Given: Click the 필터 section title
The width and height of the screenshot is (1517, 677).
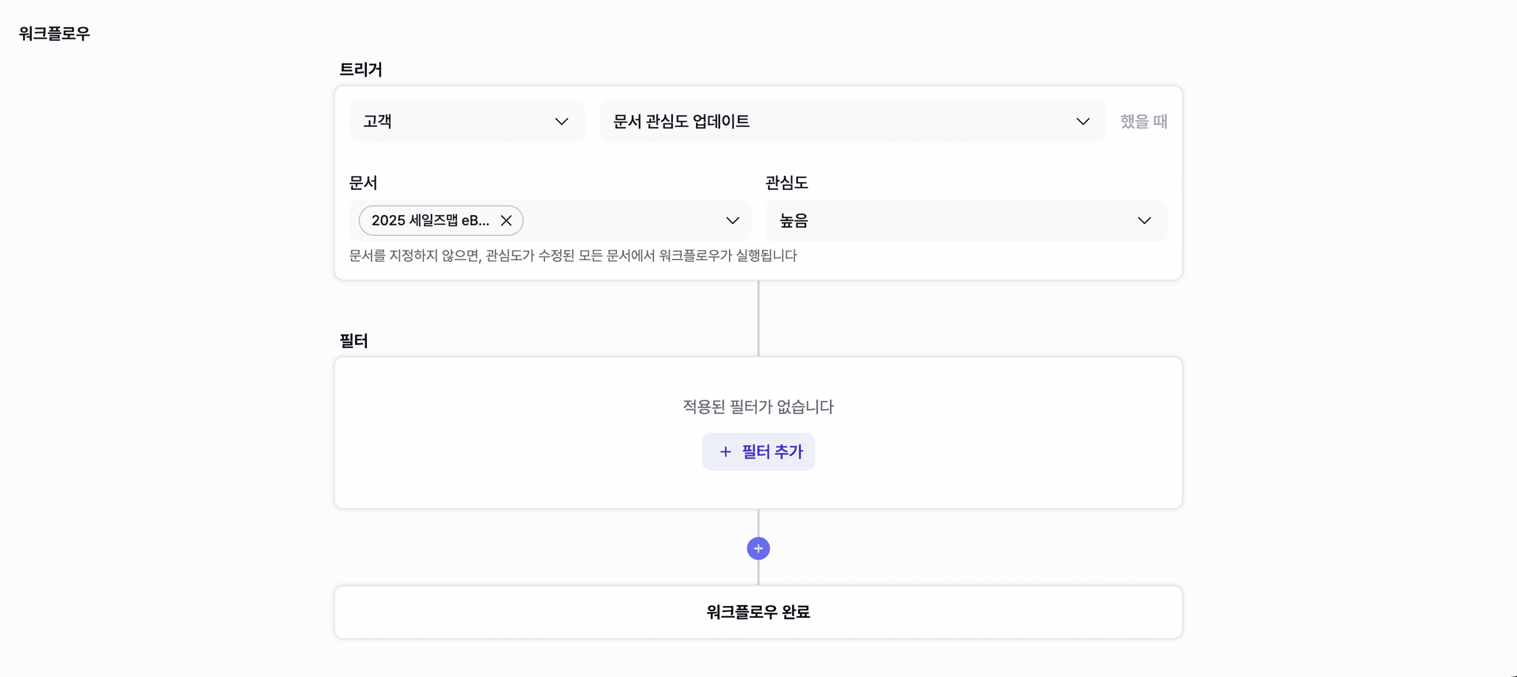Looking at the screenshot, I should point(353,341).
